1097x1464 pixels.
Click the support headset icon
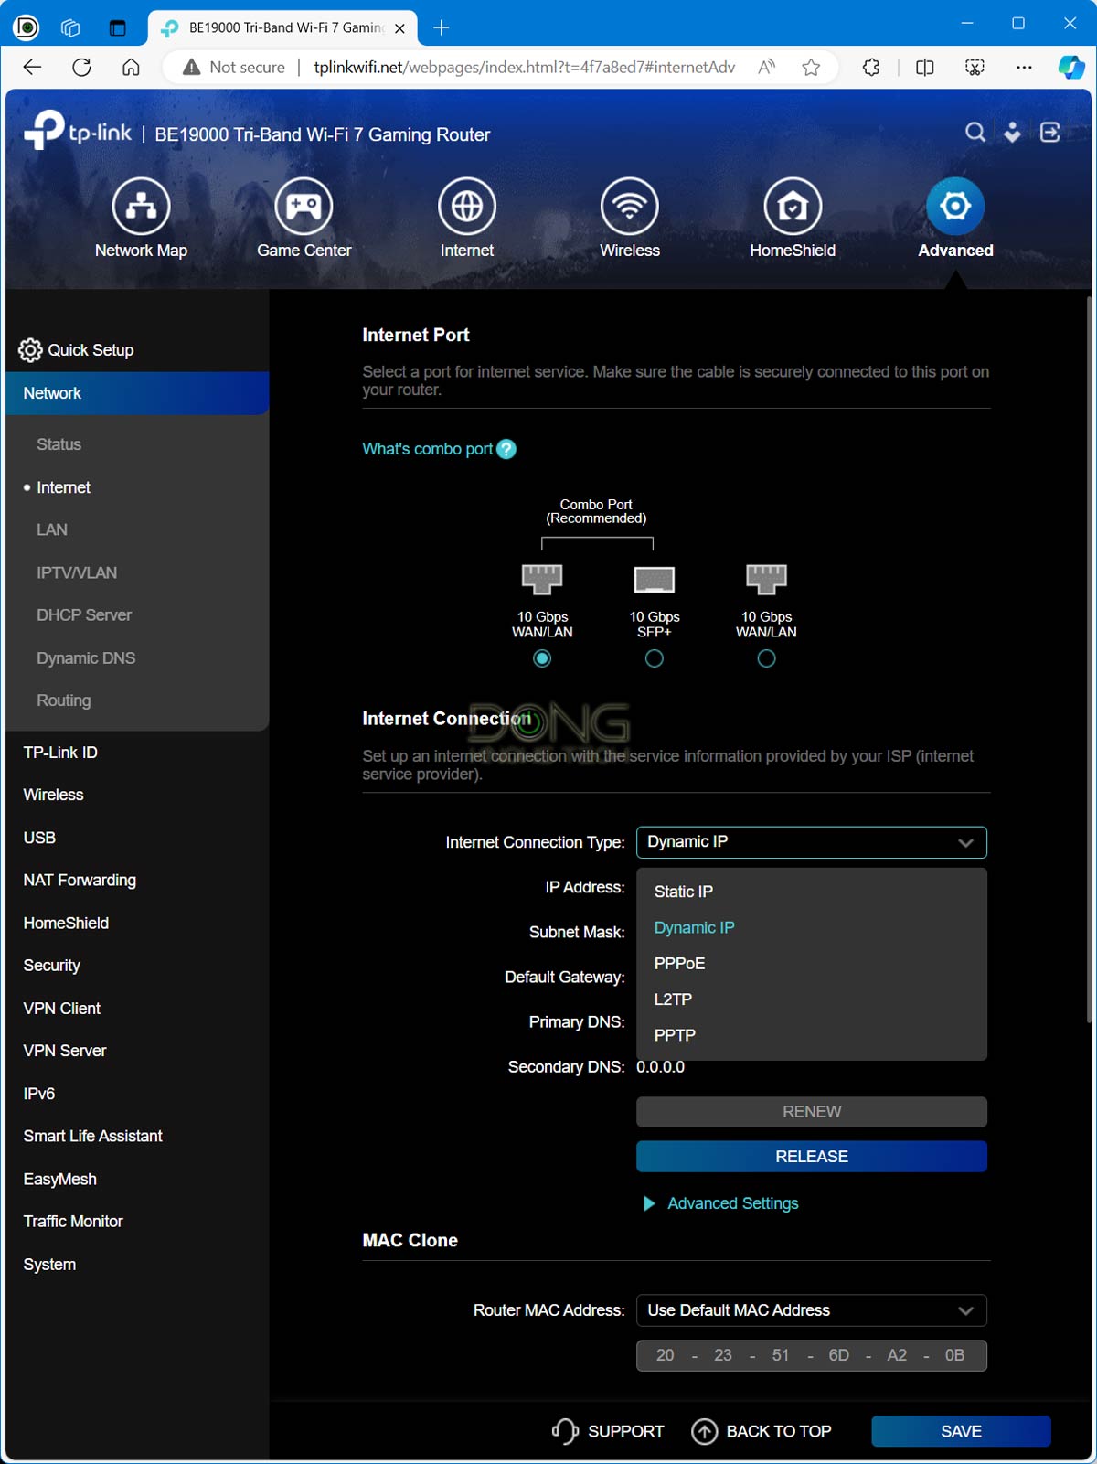(x=565, y=1431)
